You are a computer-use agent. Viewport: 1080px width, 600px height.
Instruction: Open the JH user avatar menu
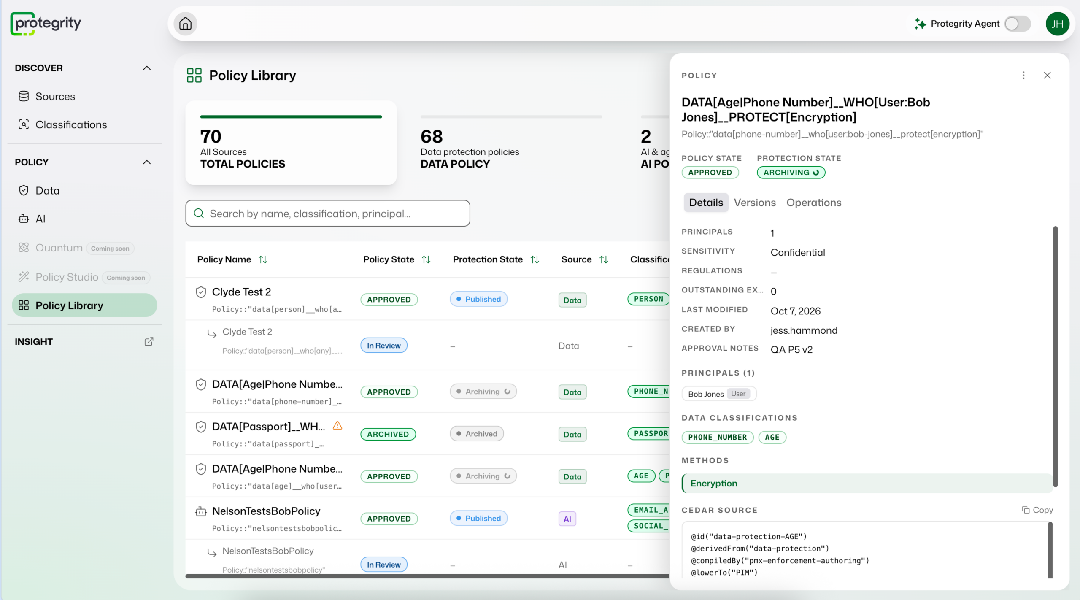click(x=1057, y=24)
